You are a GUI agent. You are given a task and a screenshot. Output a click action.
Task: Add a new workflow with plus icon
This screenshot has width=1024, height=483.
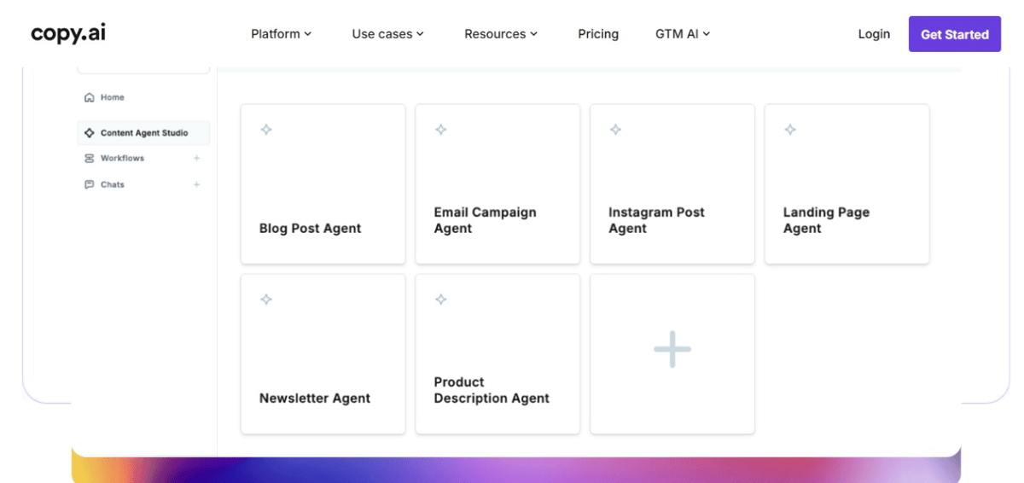197,159
